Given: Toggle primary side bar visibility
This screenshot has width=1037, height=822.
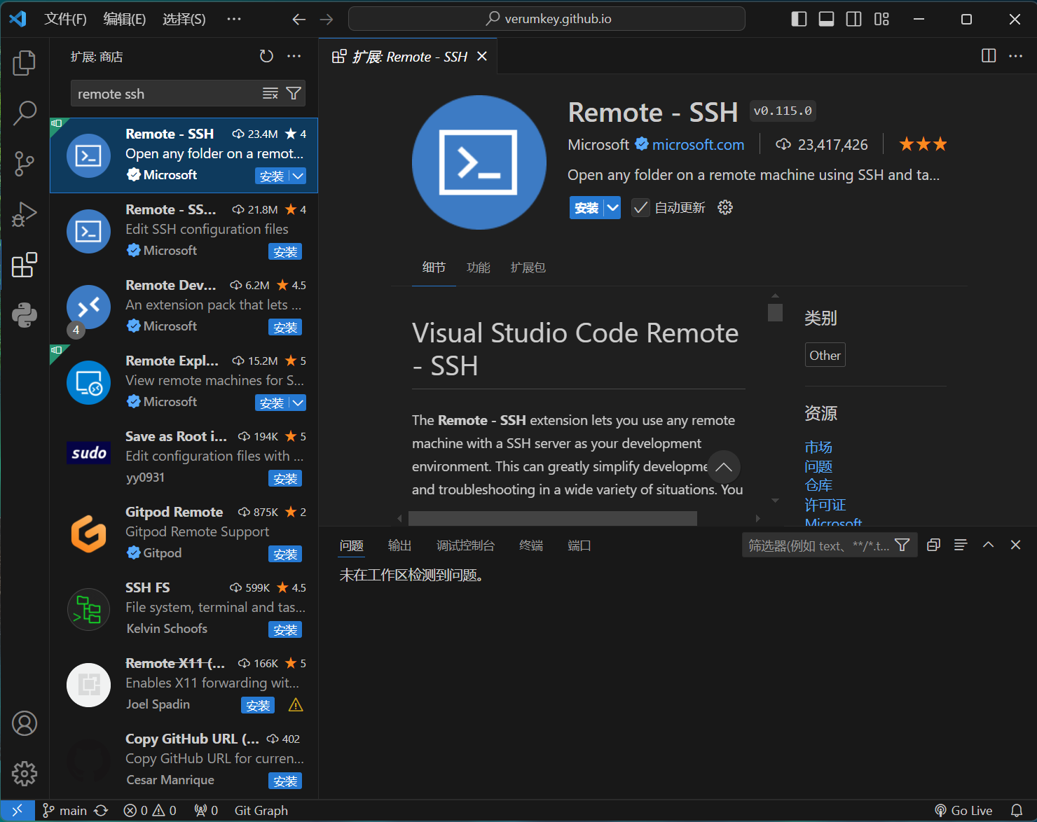Looking at the screenshot, I should [x=799, y=19].
